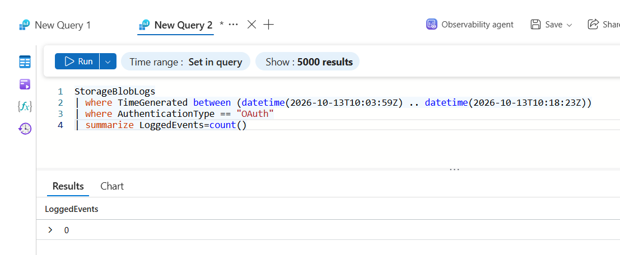Viewport: 620px width, 255px height.
Task: Click the LoggedEvents column header
Action: tap(72, 209)
